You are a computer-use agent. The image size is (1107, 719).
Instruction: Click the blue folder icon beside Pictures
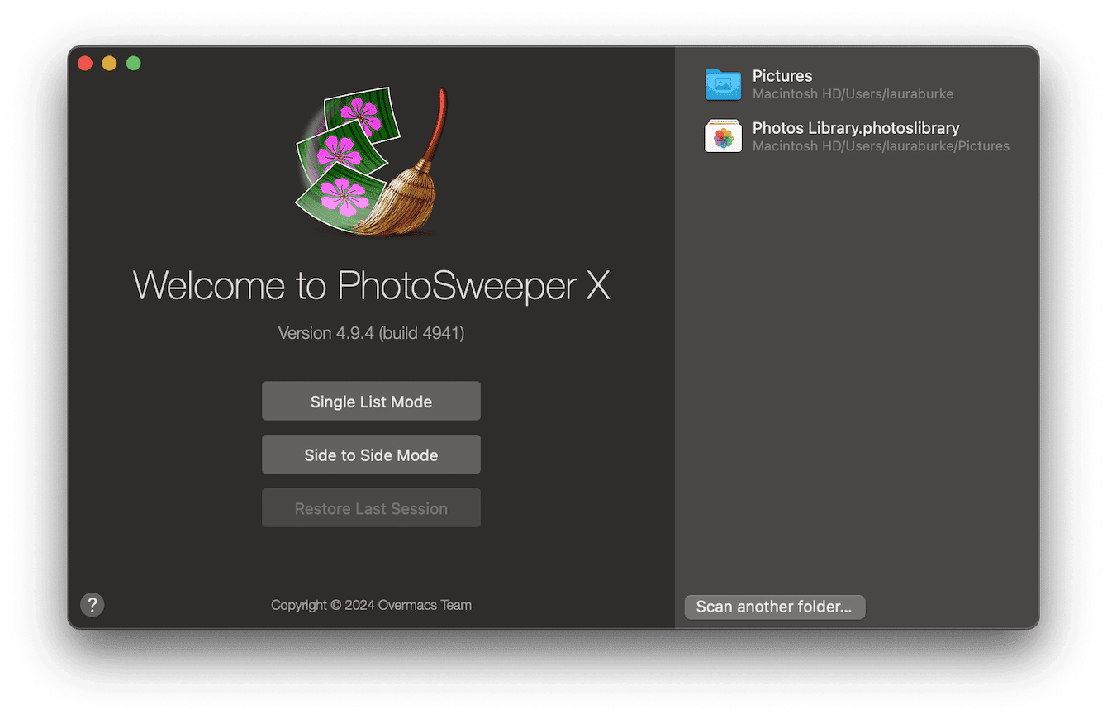pyautogui.click(x=723, y=84)
